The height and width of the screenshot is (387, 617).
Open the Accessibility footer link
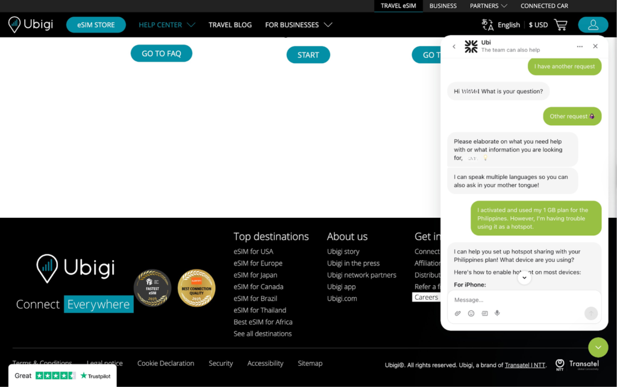point(265,364)
